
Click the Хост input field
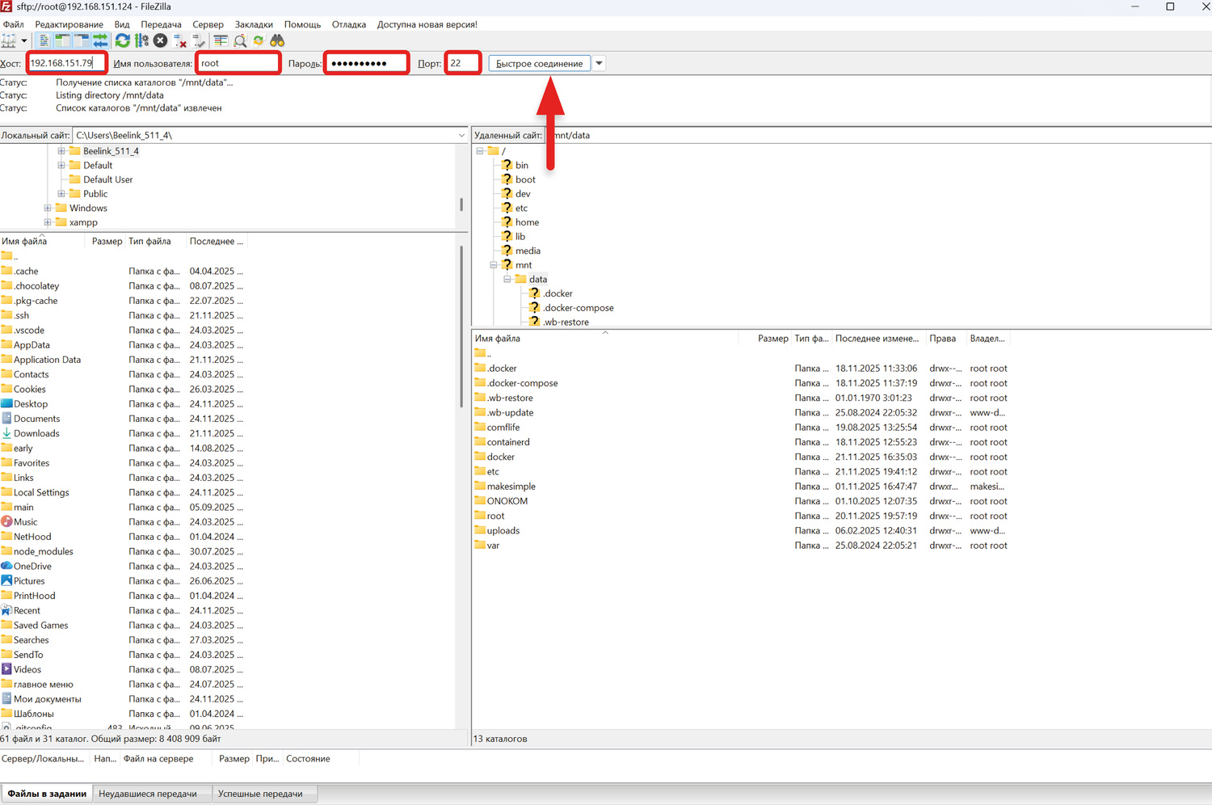63,63
